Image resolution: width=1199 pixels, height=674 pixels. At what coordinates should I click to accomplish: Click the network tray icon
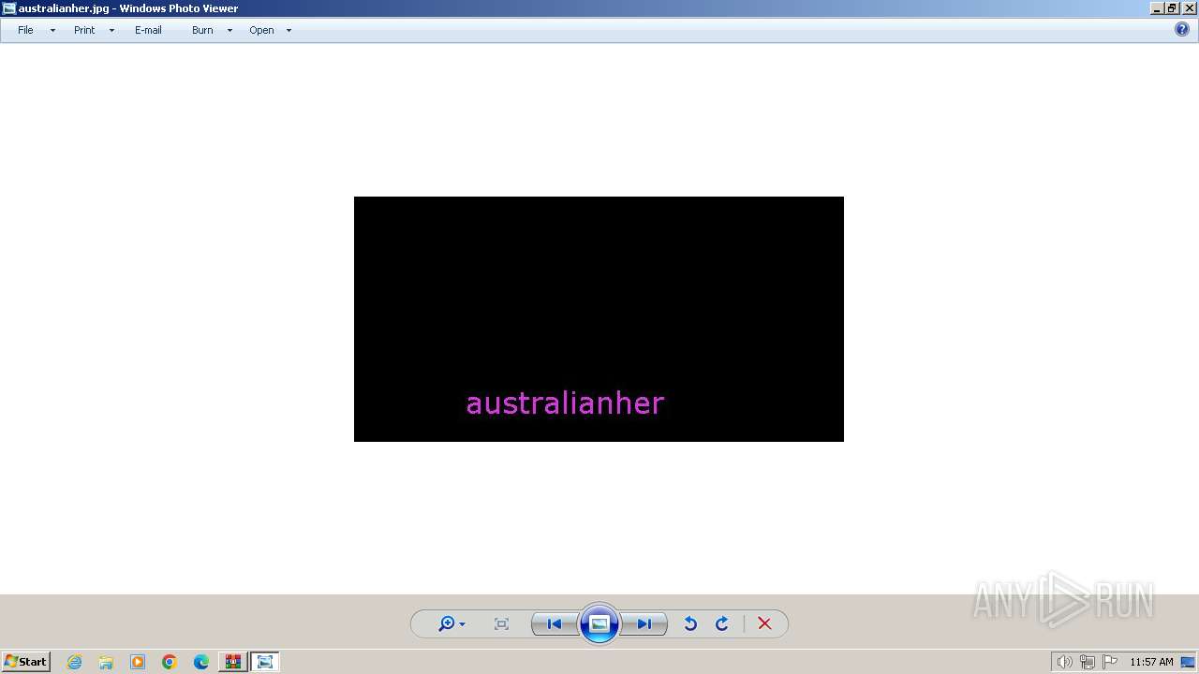click(x=1088, y=662)
